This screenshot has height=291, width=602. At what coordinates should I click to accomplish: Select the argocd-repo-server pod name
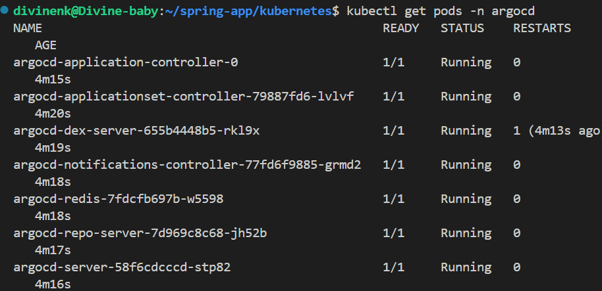pyautogui.click(x=140, y=233)
